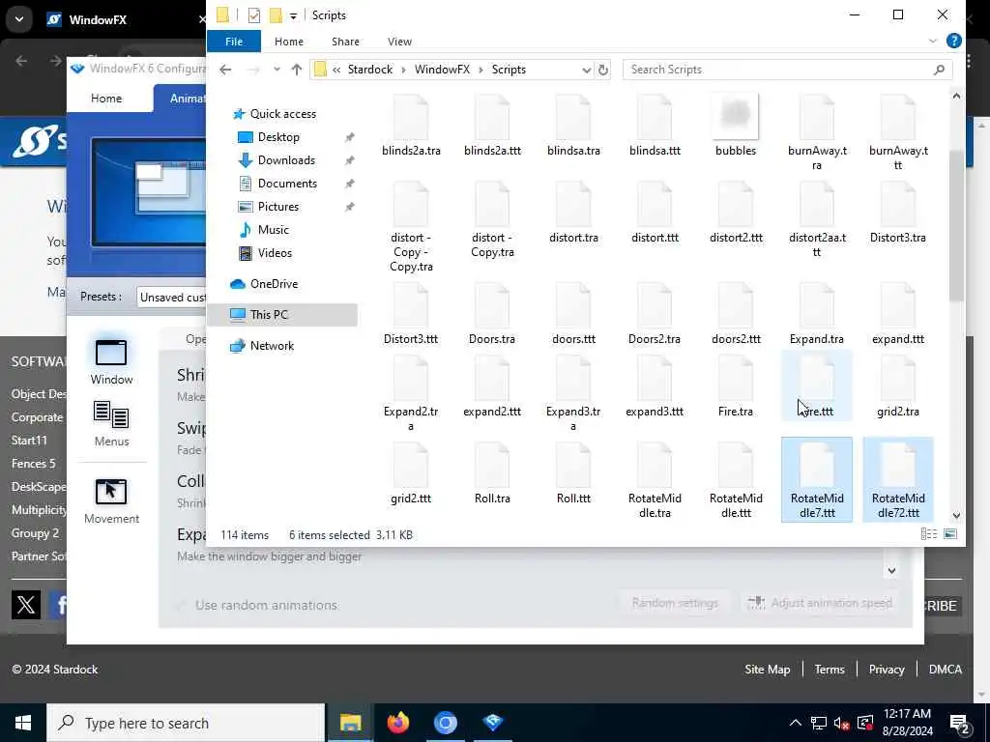This screenshot has height=742, width=990.
Task: Navigate to WindowFX folder in breadcrumb
Action: coord(442,70)
